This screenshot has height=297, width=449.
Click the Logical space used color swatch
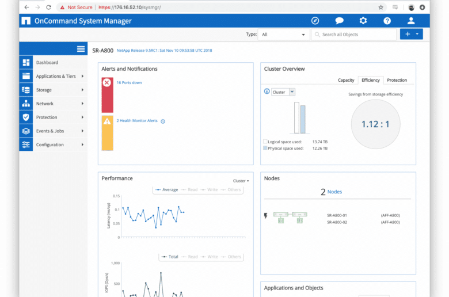265,142
